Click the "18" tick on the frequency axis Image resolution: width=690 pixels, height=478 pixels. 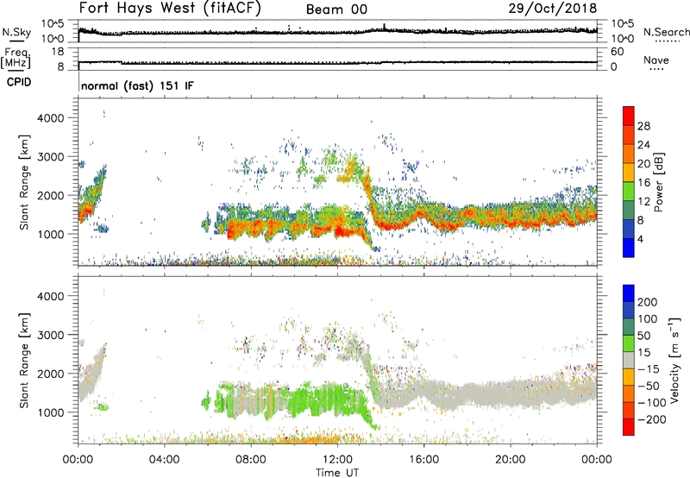tap(58, 52)
